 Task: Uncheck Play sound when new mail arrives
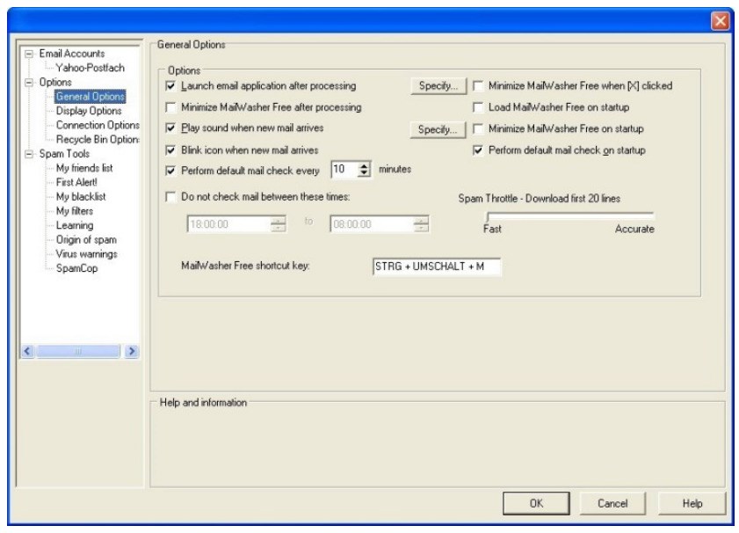point(170,128)
